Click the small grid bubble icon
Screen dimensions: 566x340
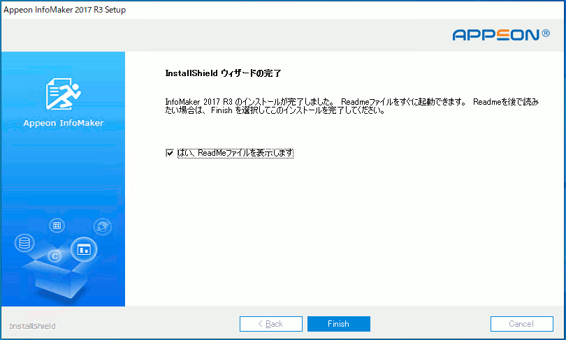tap(57, 226)
